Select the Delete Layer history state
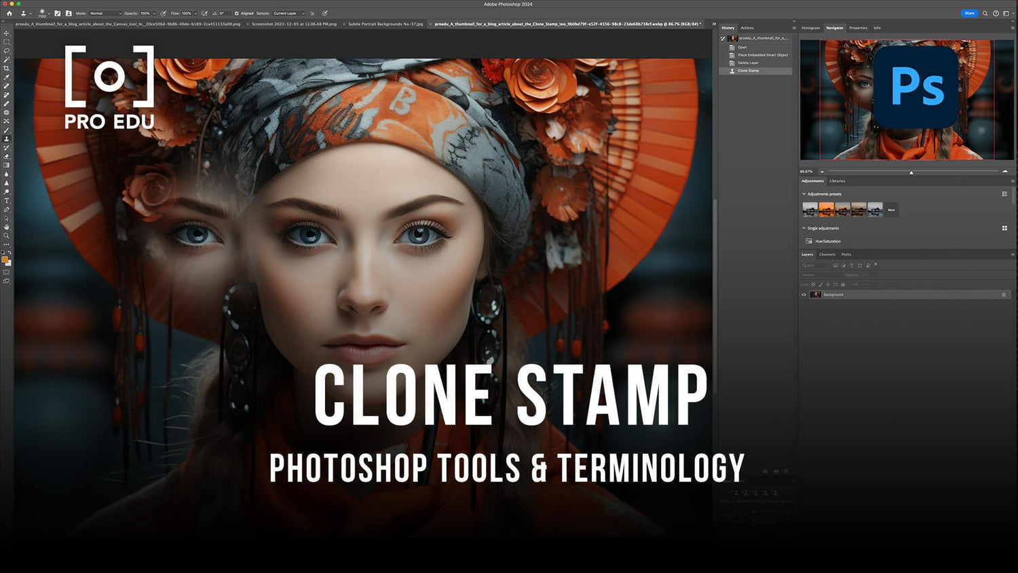1018x573 pixels. pos(748,62)
